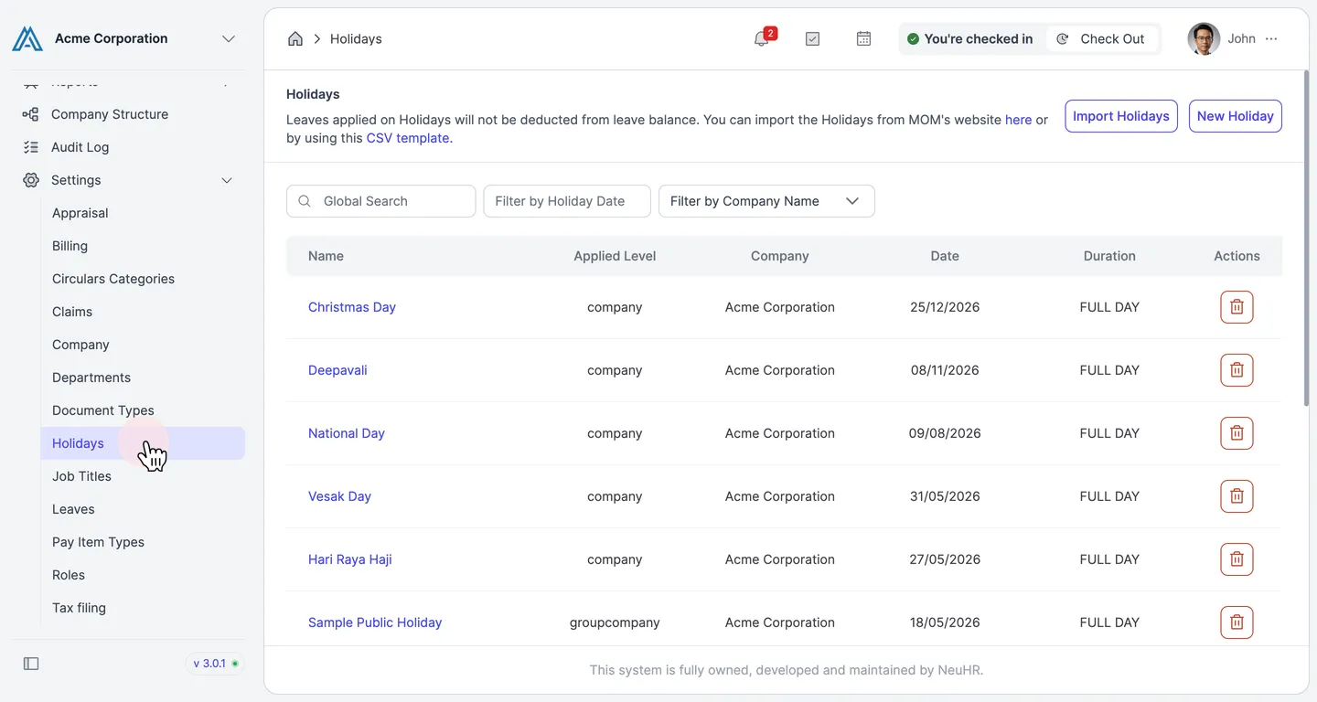This screenshot has height=702, width=1317.
Task: Click the Name column header
Action: point(326,256)
